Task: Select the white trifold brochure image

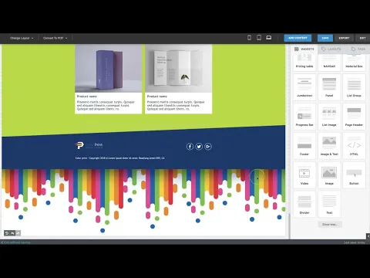Action: click(178, 69)
